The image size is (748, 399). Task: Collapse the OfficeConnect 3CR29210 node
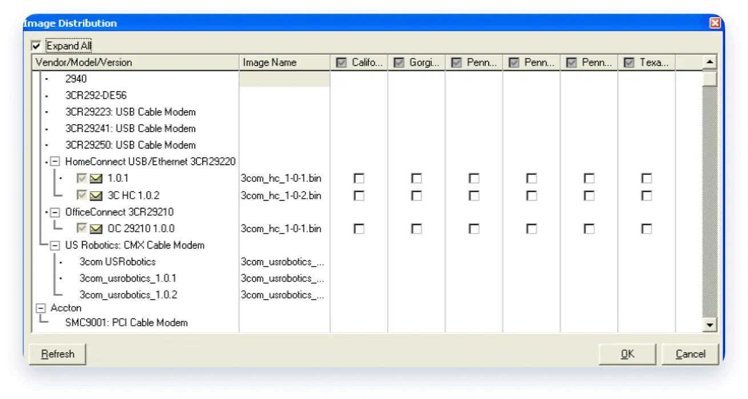point(55,212)
